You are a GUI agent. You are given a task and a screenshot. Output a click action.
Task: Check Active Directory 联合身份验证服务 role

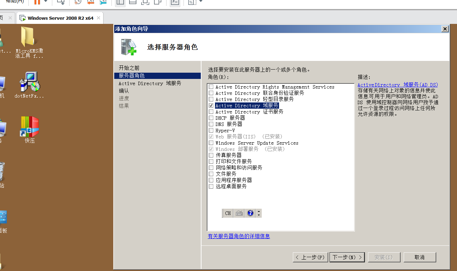coord(211,93)
